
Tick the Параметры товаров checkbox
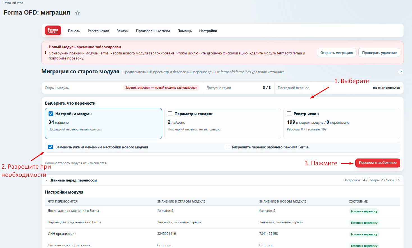pos(170,114)
